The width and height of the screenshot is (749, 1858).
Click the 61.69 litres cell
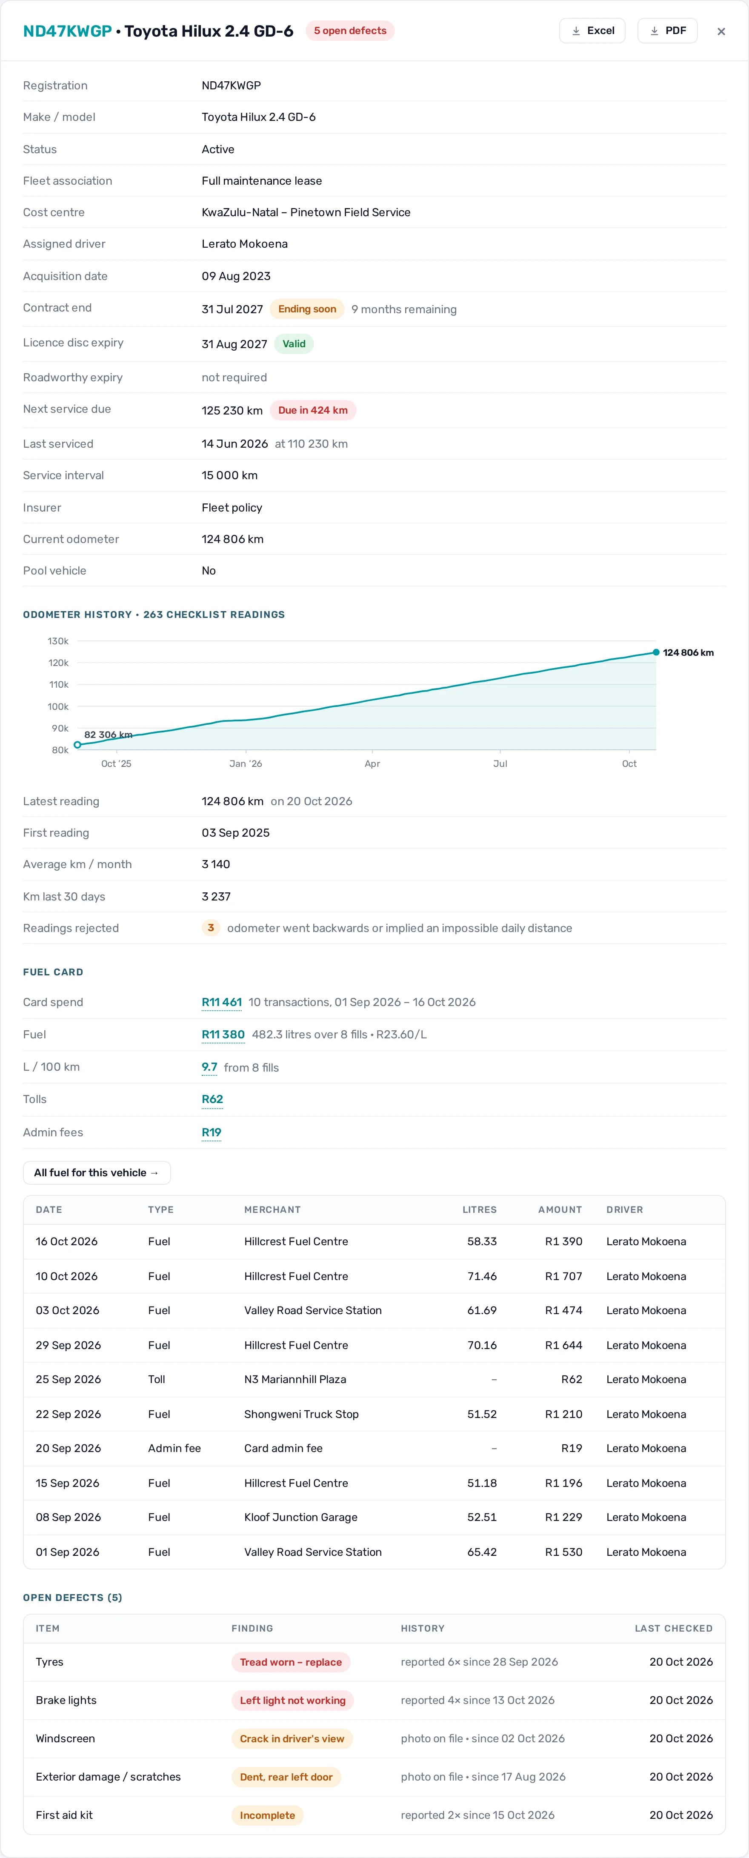click(482, 1310)
